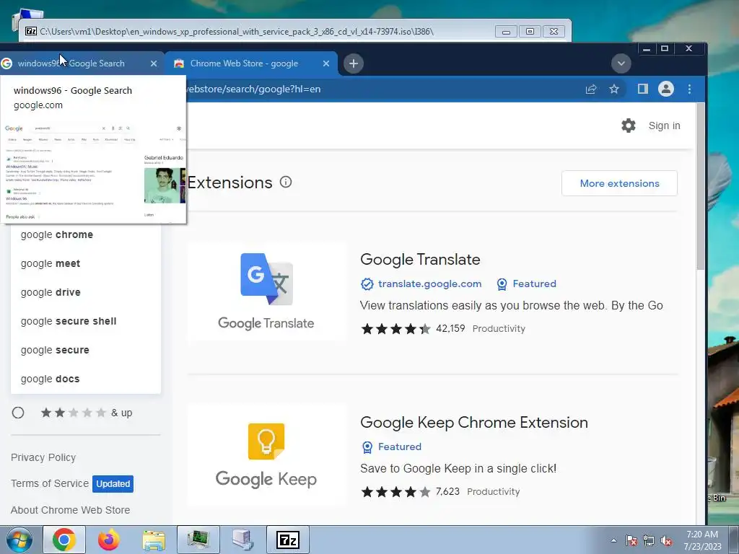Click the system monitor taskbar icon

tap(198, 540)
